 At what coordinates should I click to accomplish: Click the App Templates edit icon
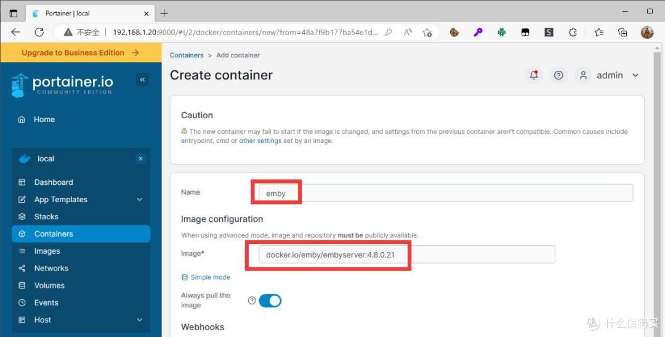(x=22, y=200)
